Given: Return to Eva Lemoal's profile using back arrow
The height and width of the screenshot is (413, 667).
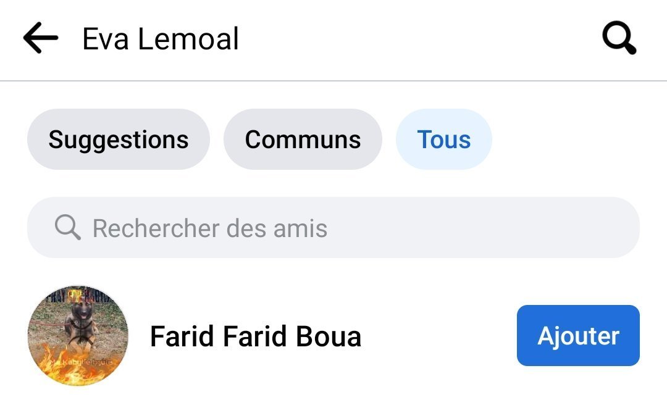Looking at the screenshot, I should [41, 38].
